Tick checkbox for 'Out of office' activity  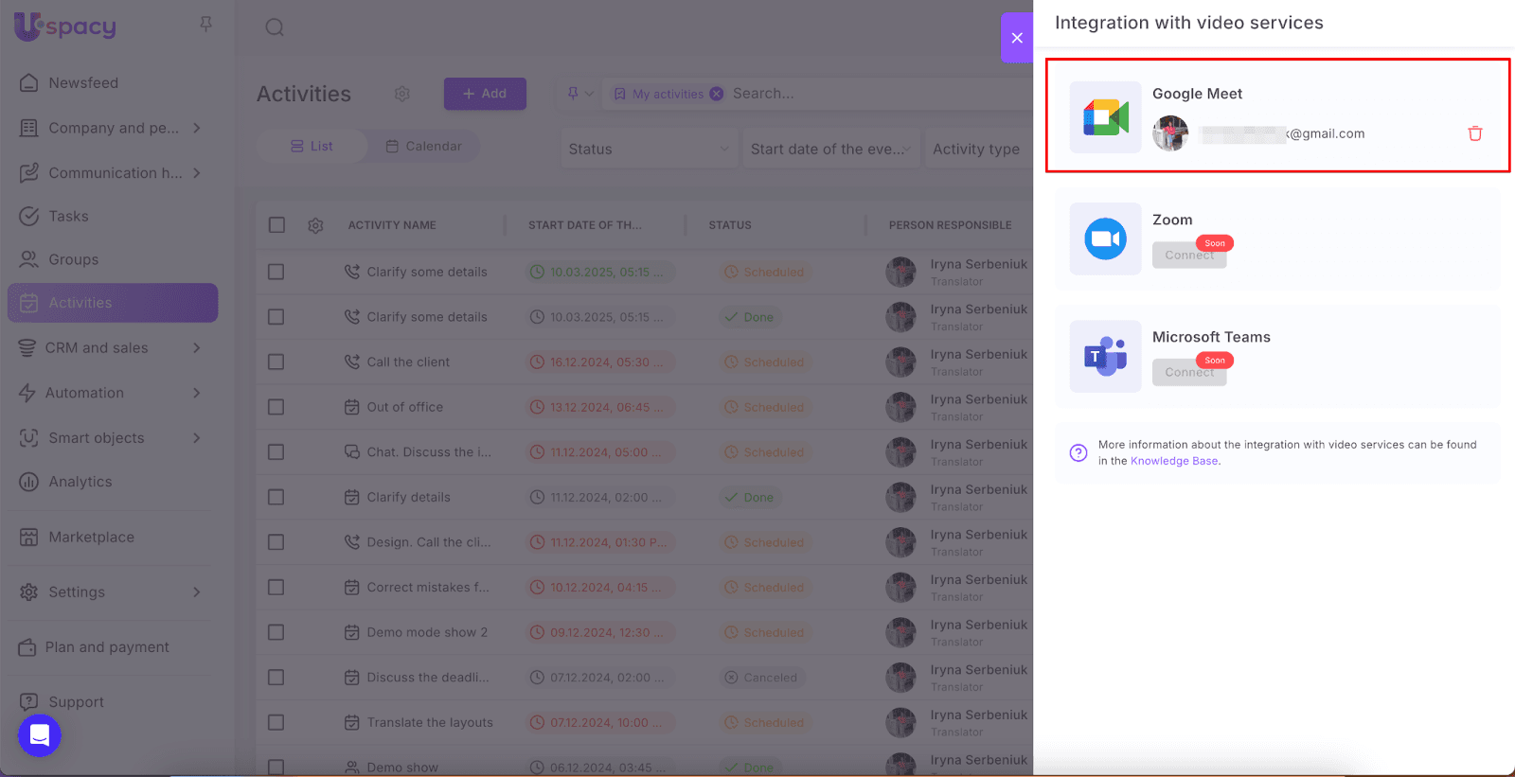276,407
